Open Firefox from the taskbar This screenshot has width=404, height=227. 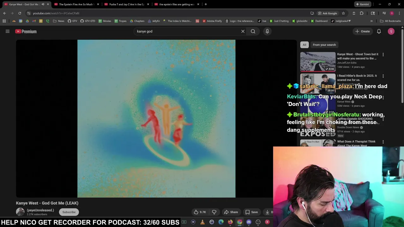[230, 222]
